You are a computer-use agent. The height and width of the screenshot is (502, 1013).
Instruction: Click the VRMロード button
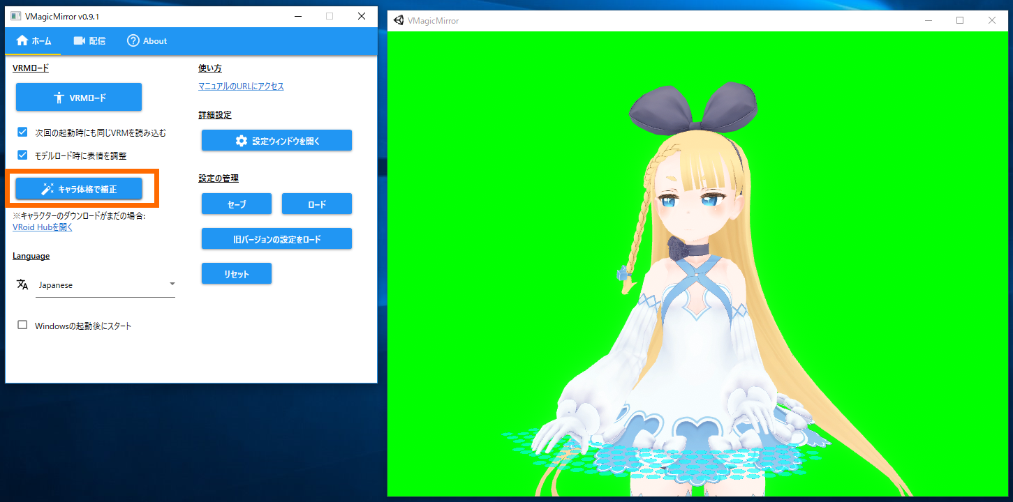tap(79, 98)
